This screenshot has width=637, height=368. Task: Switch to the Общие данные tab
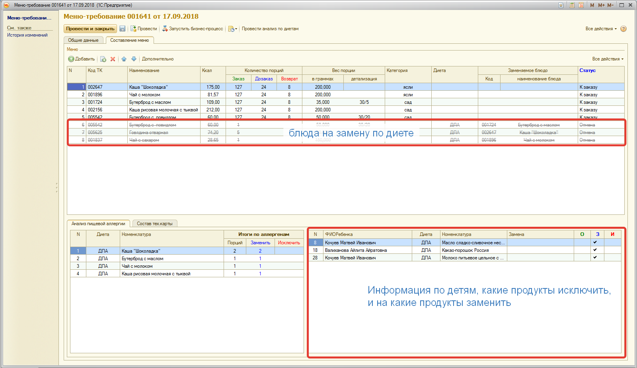pyautogui.click(x=83, y=40)
